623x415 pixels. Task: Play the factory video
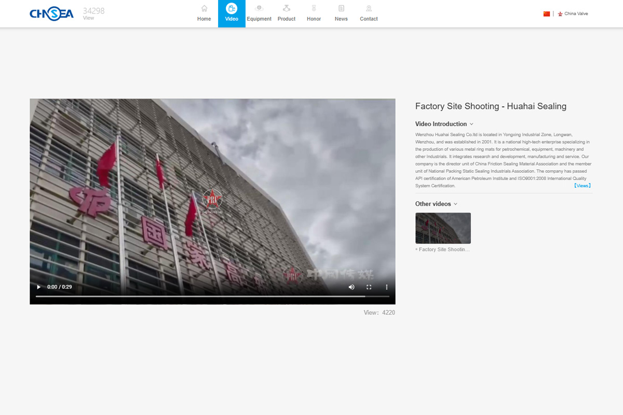[x=38, y=287]
